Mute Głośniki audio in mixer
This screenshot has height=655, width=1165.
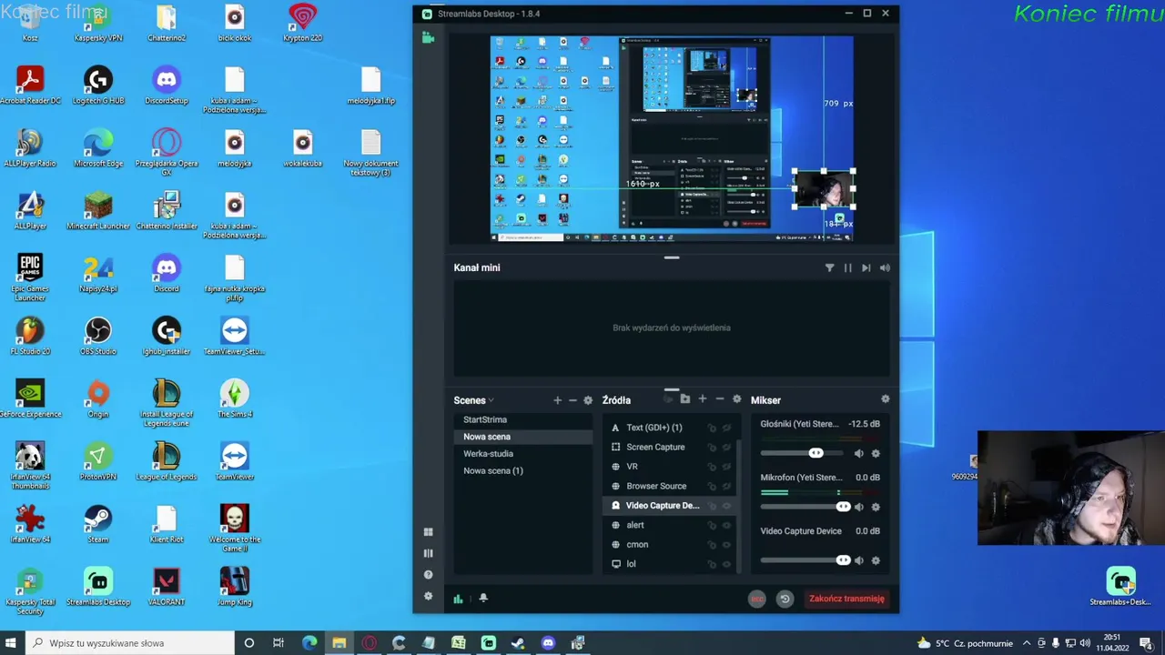coord(858,453)
